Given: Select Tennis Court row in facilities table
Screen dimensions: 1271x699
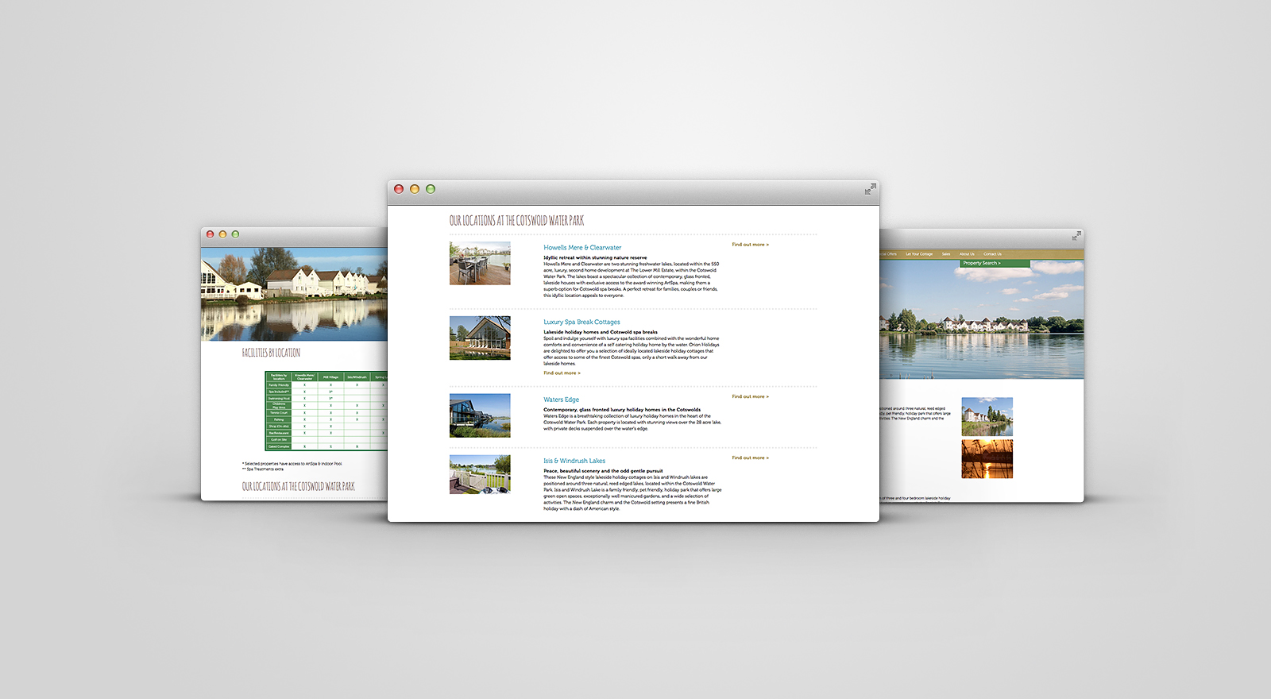Looking at the screenshot, I should [x=326, y=413].
